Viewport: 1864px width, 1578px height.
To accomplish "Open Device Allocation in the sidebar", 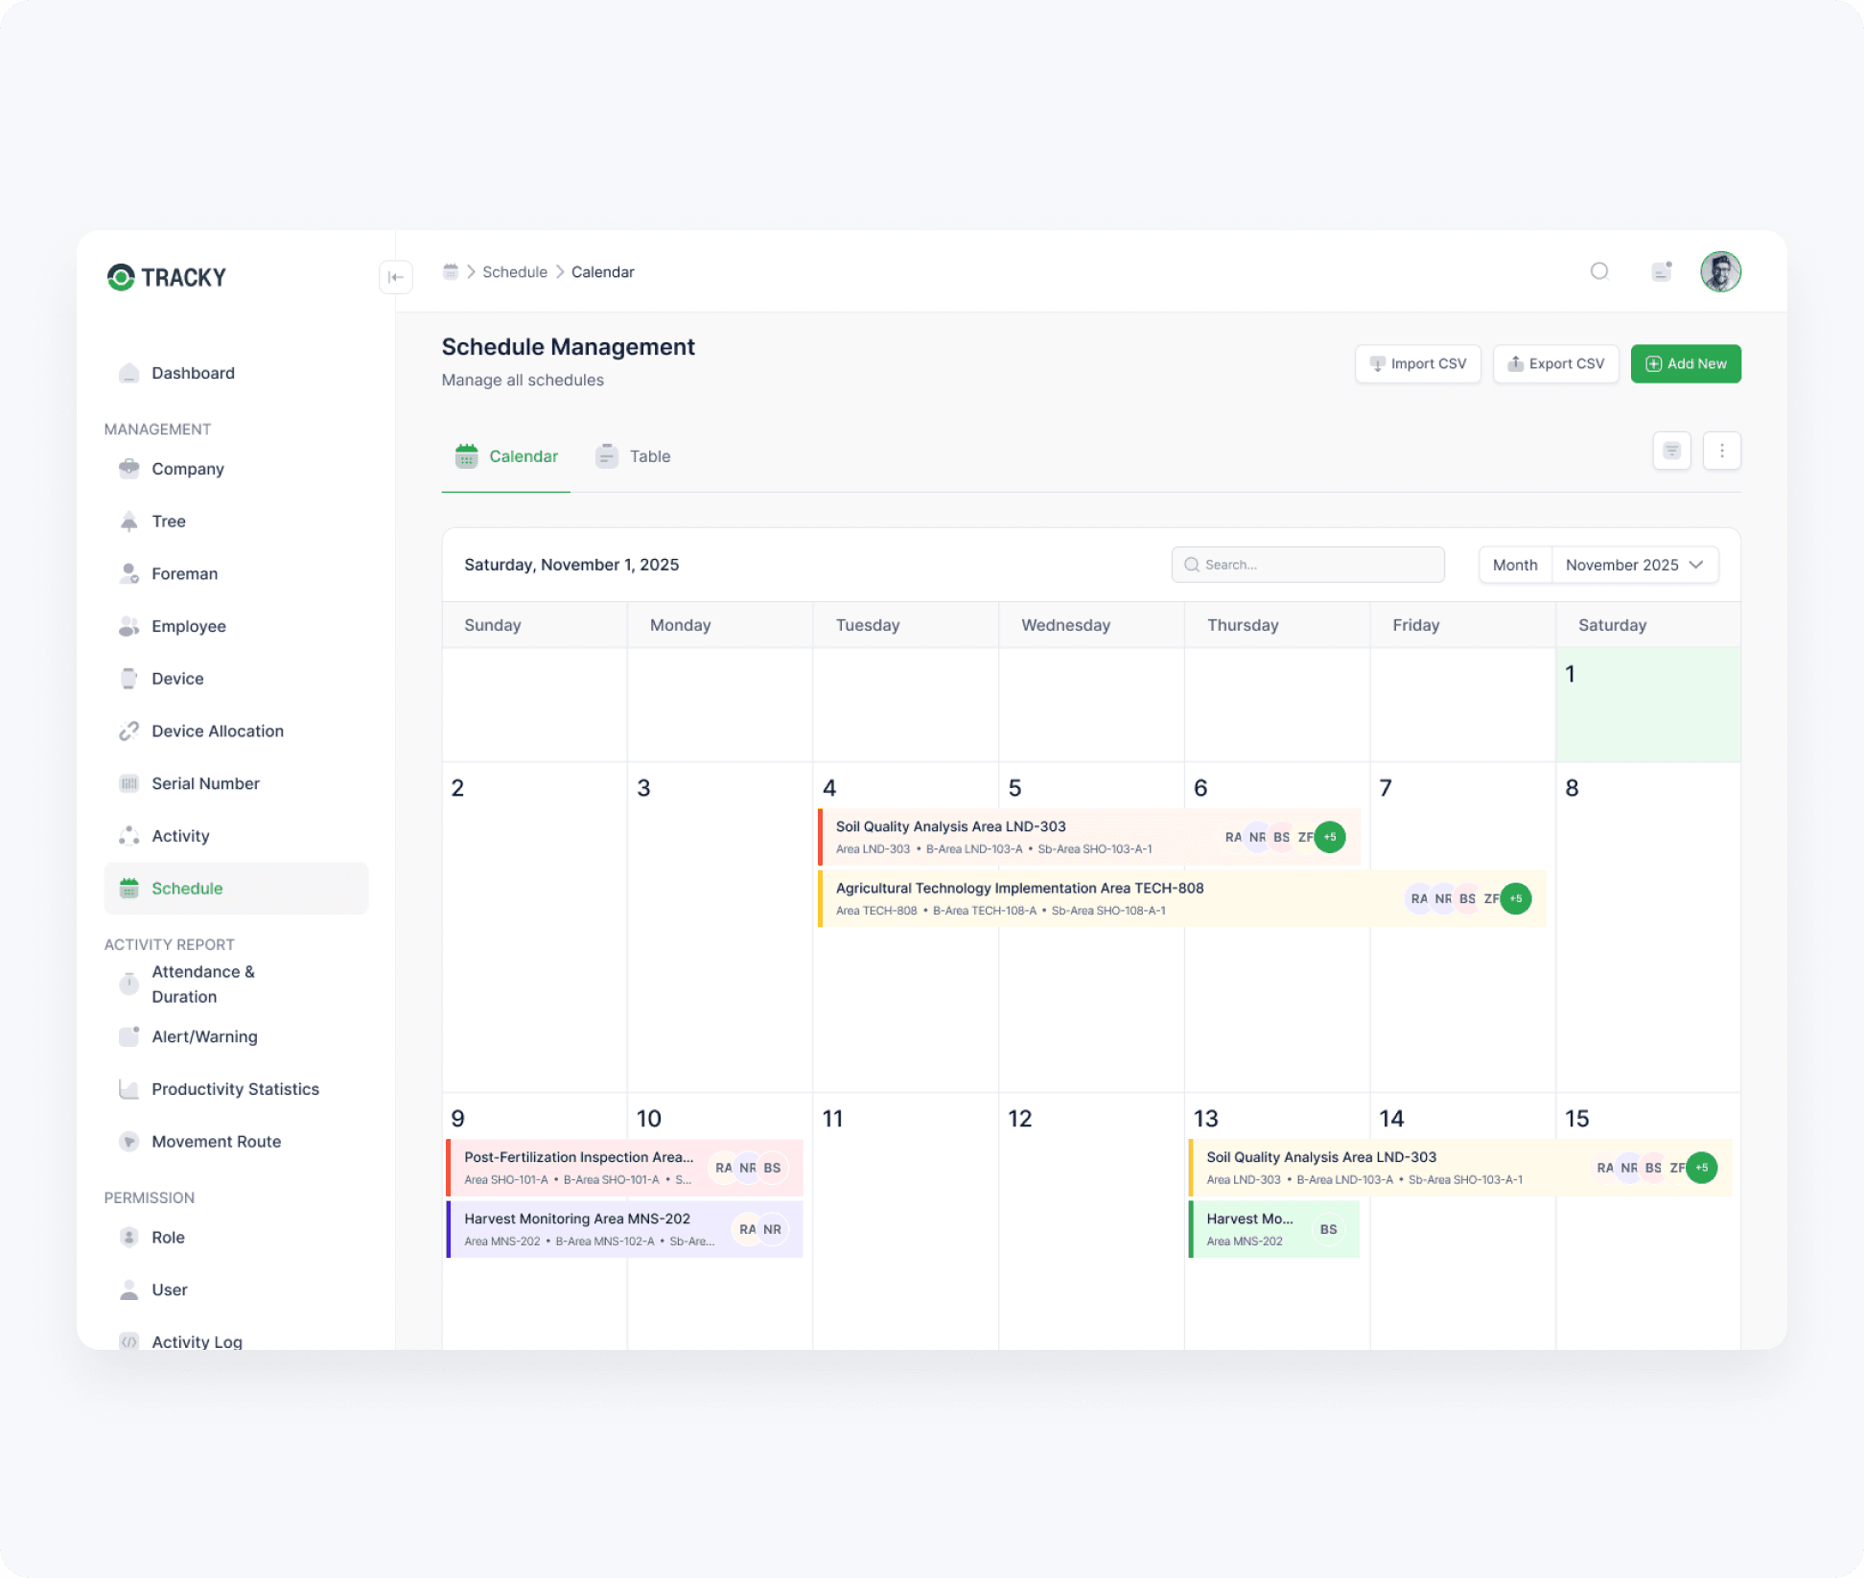I will tap(217, 731).
